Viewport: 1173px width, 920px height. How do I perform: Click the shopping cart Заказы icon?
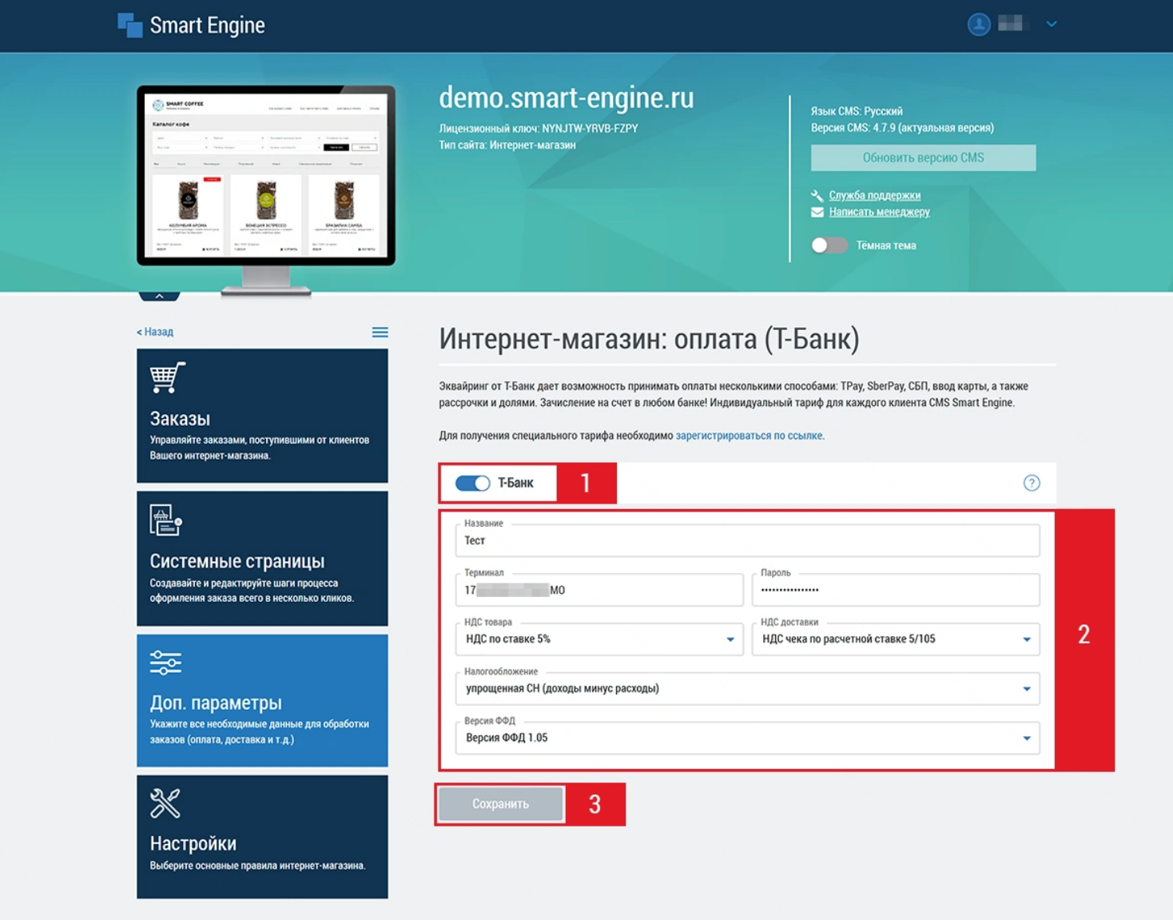tap(167, 378)
